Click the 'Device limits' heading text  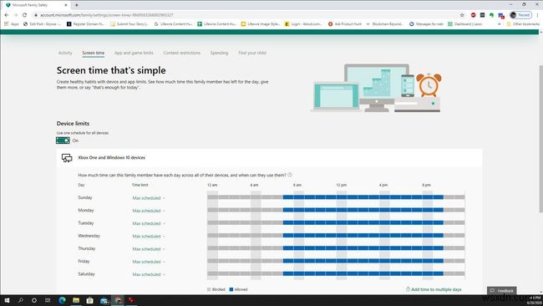73,124
